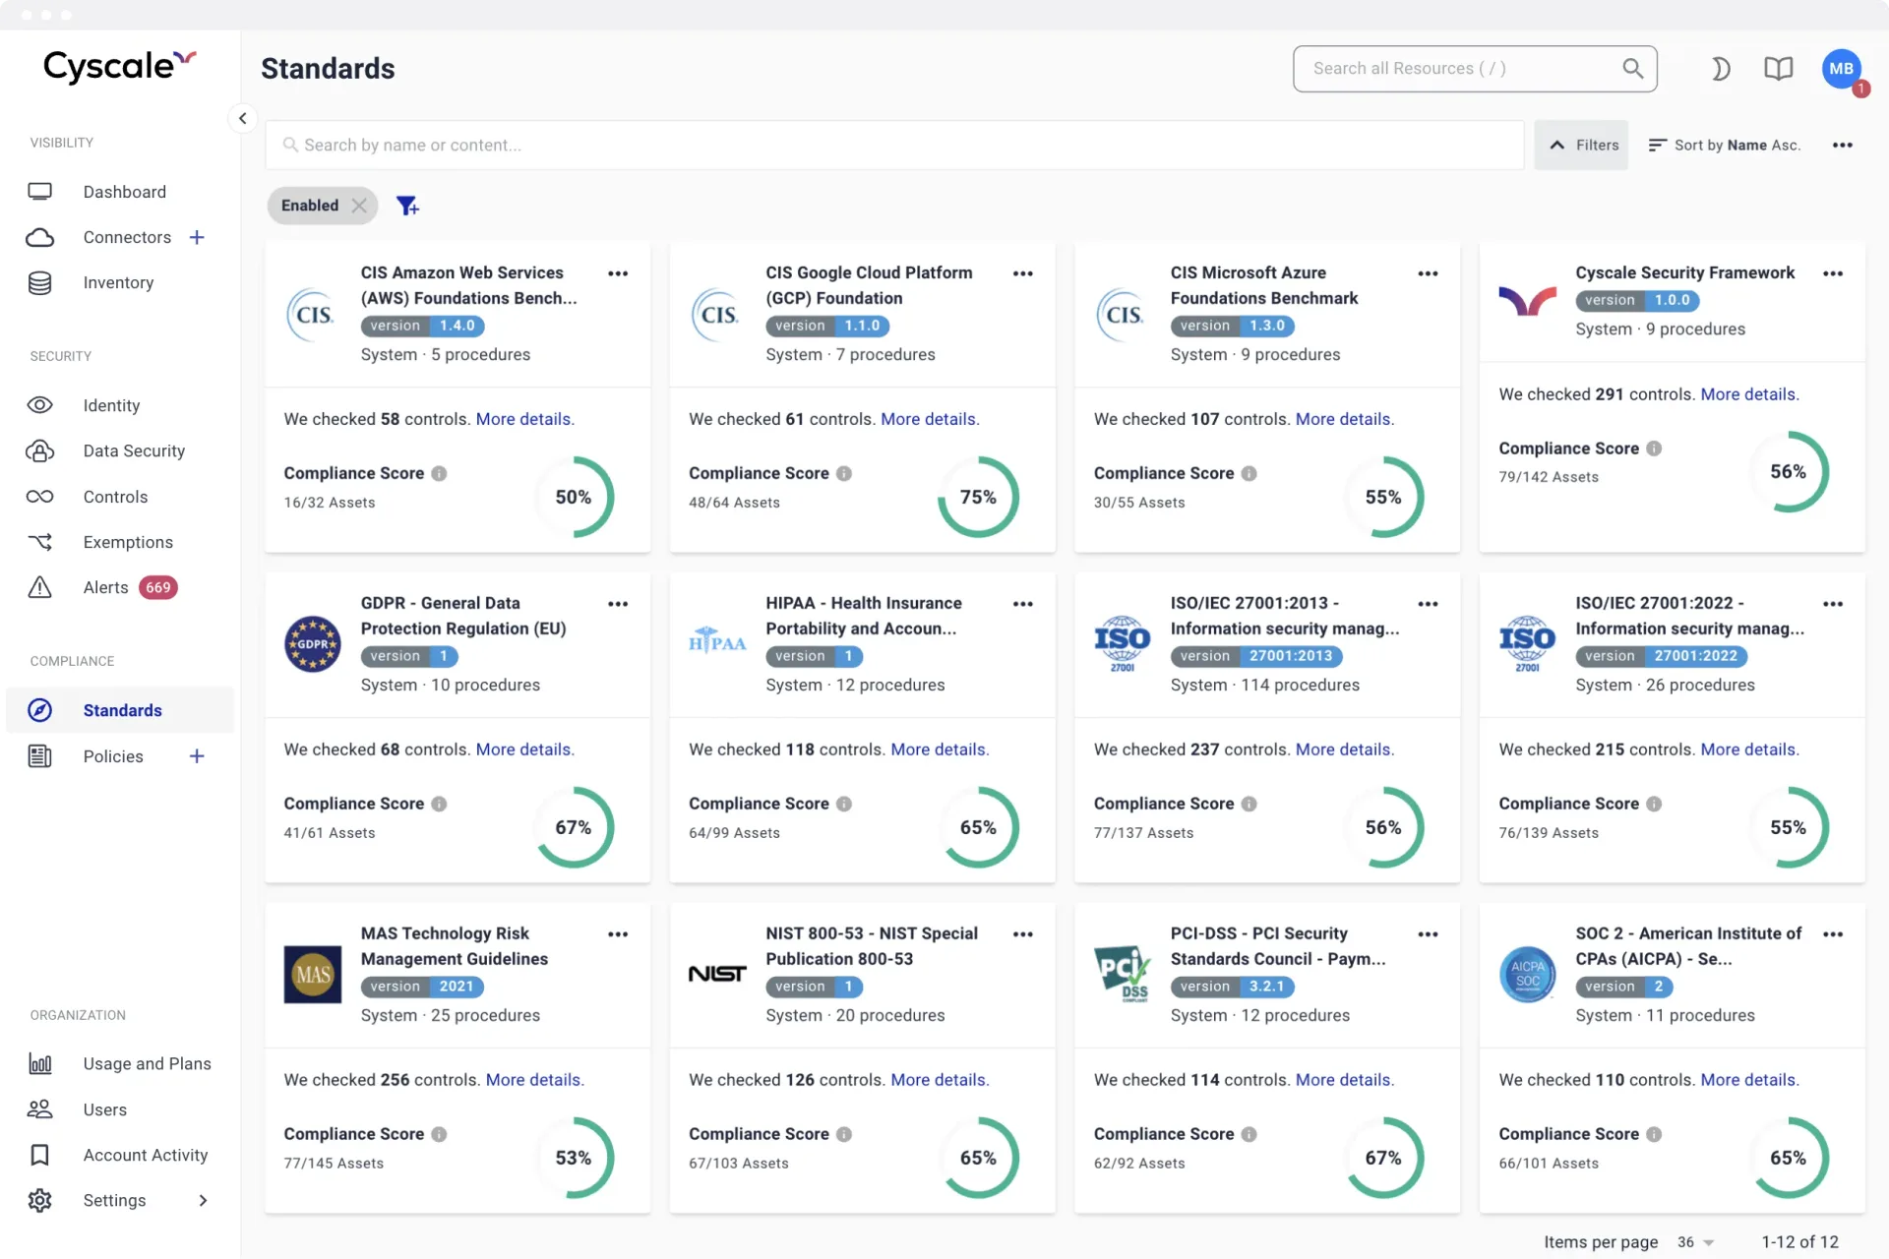Add a new policy plus icon
Image resolution: width=1889 pixels, height=1259 pixels.
pos(197,756)
